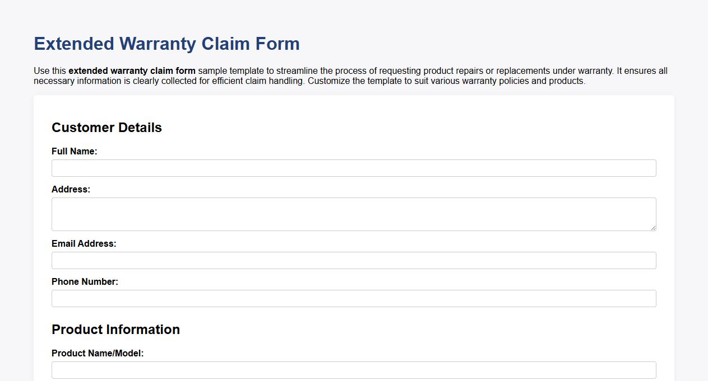Click the bold 'extended warranty claim form' text
708x381 pixels.
tap(132, 71)
